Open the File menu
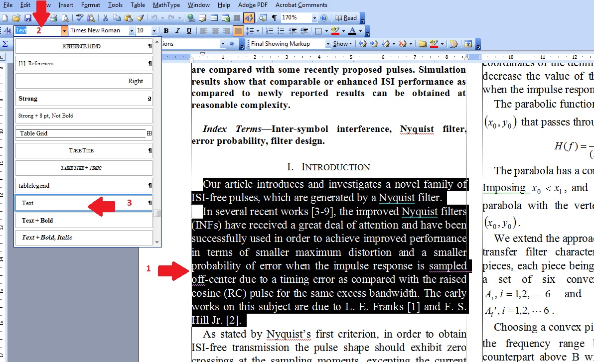This screenshot has width=594, height=362. [7, 5]
